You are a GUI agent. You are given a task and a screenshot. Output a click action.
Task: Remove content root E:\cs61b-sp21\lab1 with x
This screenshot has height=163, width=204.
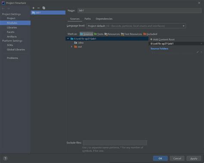point(201,44)
